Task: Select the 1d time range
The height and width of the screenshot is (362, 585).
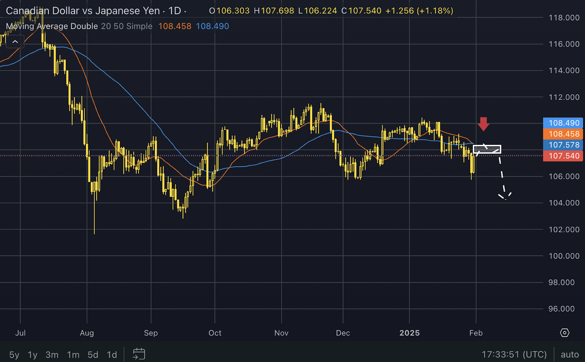Action: (112, 355)
